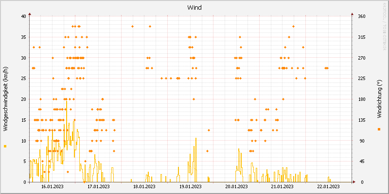Click left axis value 15
Screen dimensions: 389x194
23,120
